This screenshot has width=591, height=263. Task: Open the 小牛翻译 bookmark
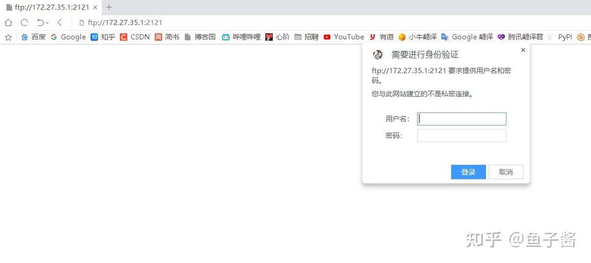pos(417,37)
